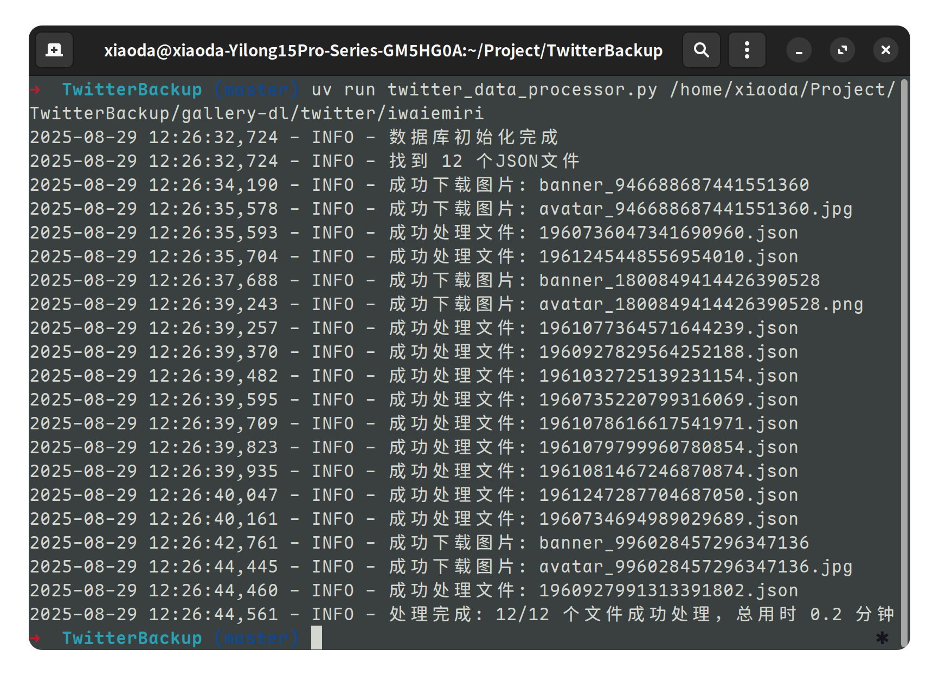Click the 'TwitterBackup' prompt on the last line
939x682 pixels.
(x=132, y=638)
